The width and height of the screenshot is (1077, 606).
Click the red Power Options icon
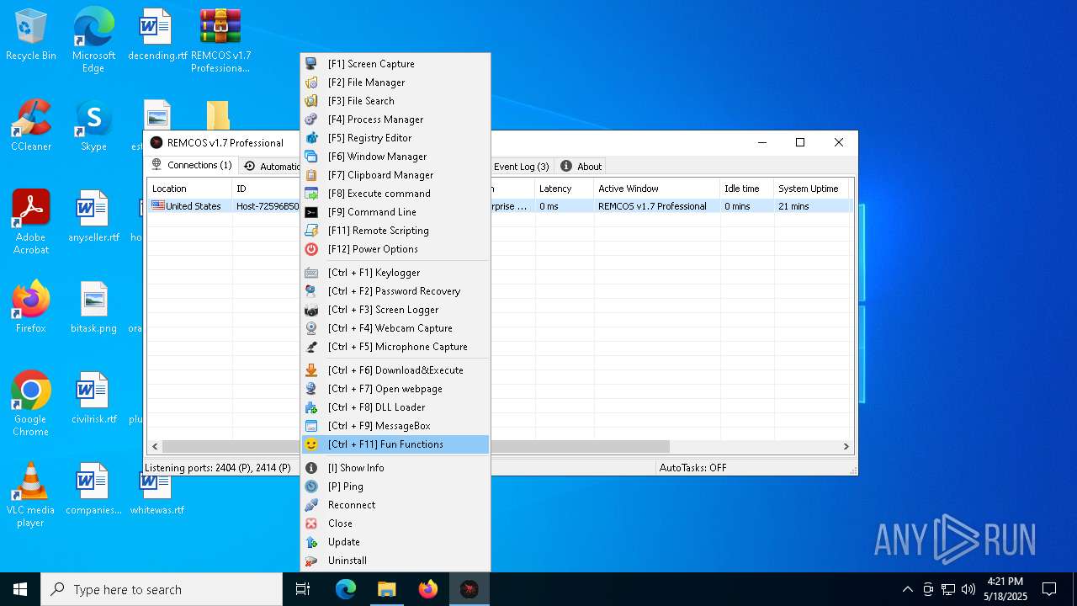(311, 249)
